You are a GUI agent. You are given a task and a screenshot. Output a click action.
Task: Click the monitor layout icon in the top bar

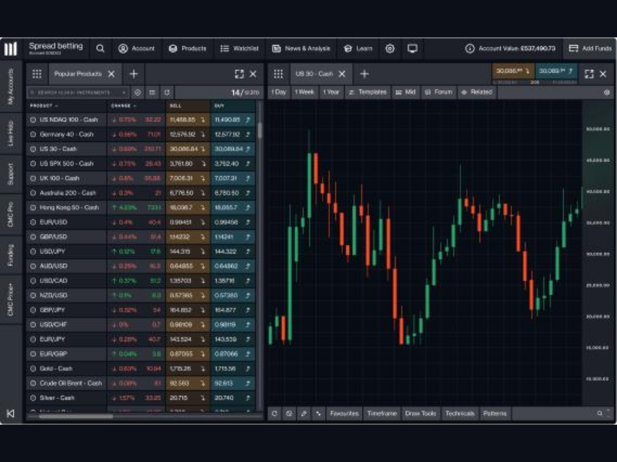click(x=412, y=49)
